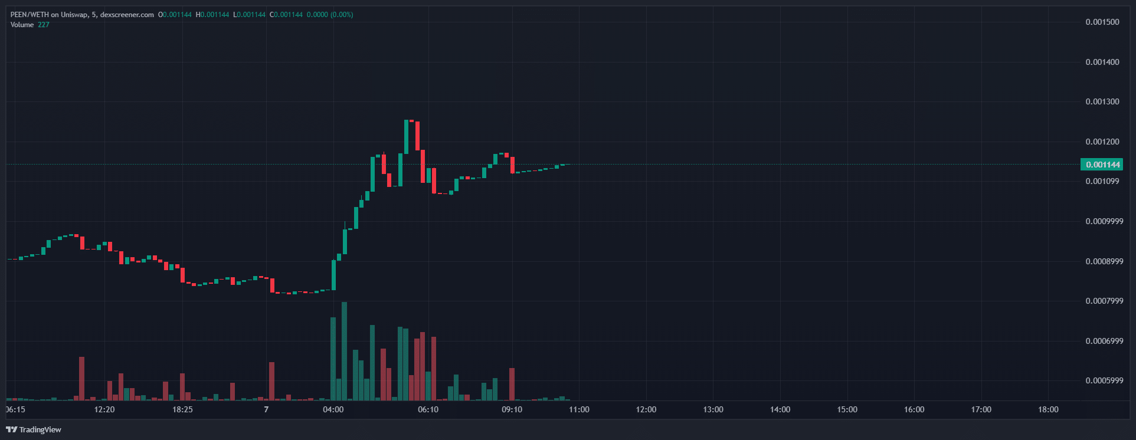This screenshot has height=440, width=1136.
Task: Select the 0.0007999 price axis label
Action: (1105, 301)
